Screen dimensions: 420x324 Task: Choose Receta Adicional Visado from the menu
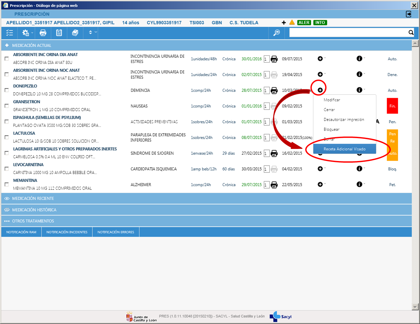344,149
